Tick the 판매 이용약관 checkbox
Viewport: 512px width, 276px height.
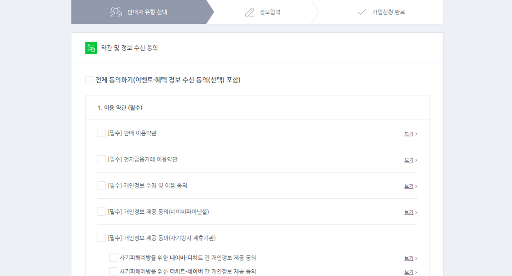pyautogui.click(x=102, y=133)
